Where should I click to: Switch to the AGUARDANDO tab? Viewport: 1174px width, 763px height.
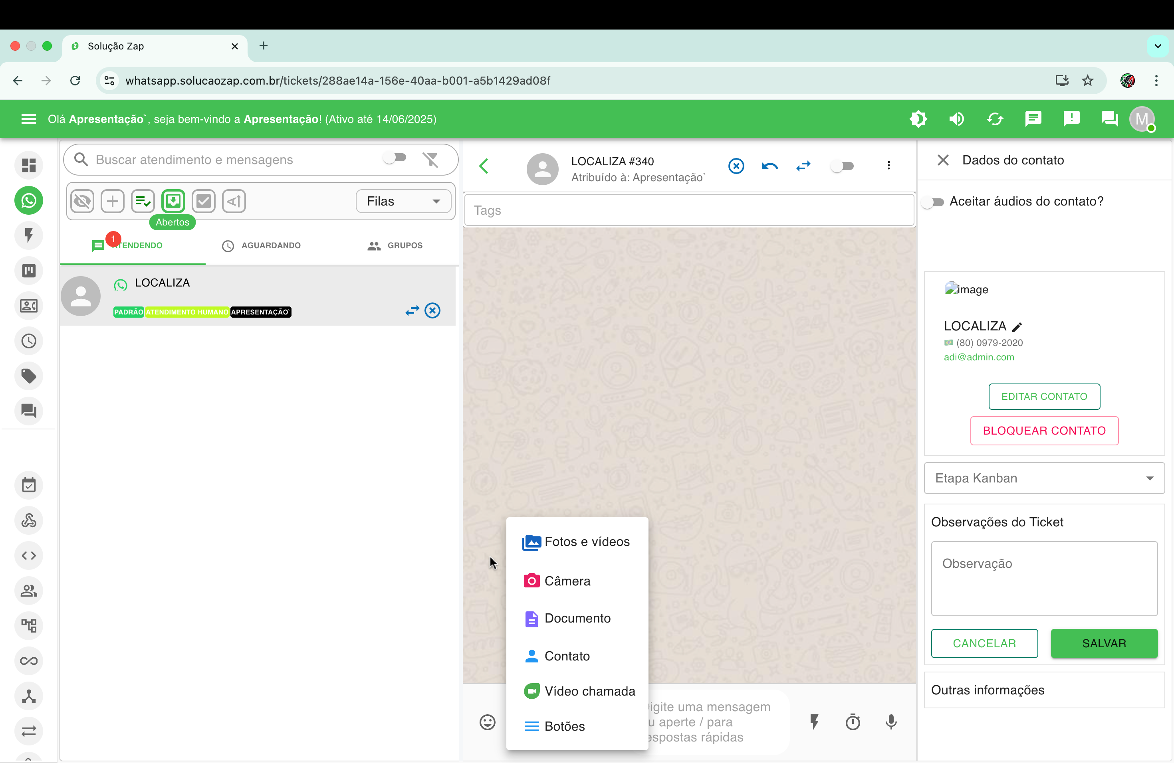tap(262, 245)
